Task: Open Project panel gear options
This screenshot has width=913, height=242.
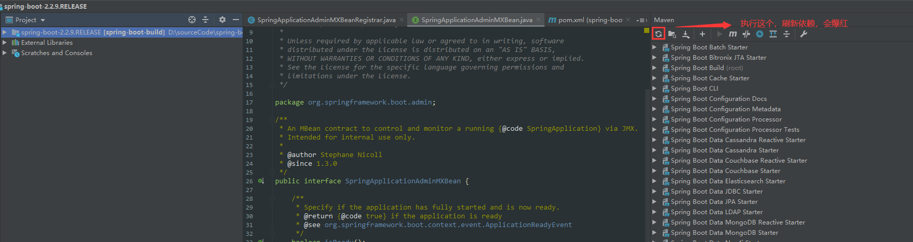Action: (x=222, y=20)
